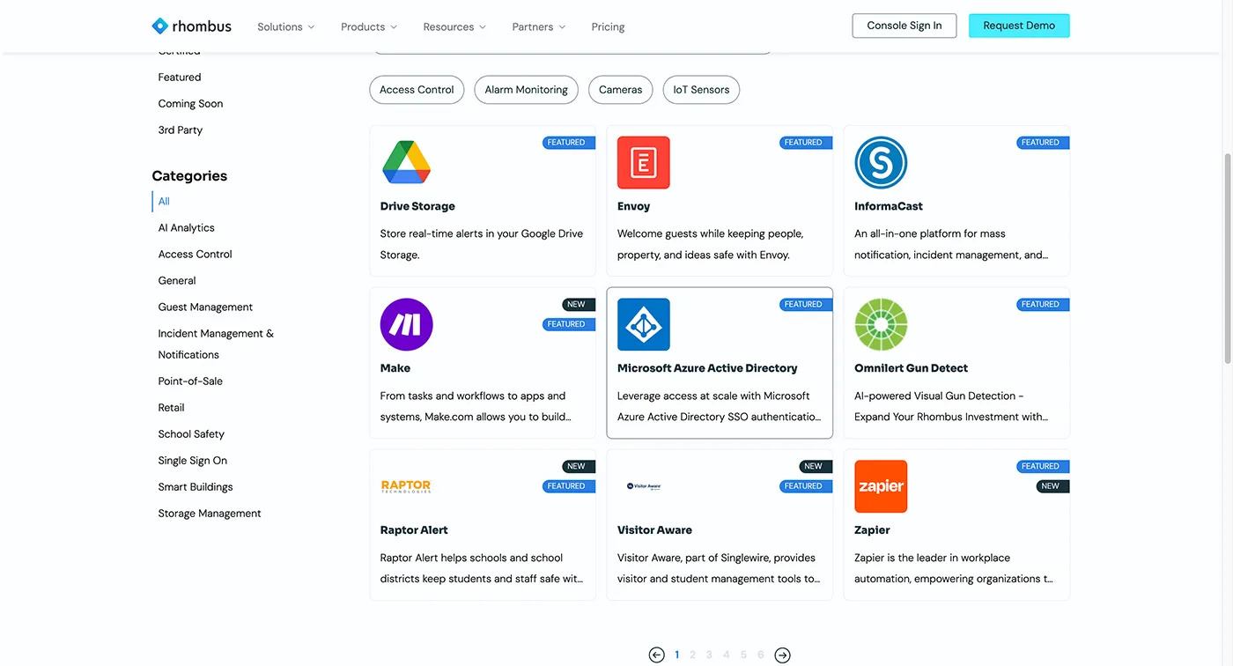Click NEW badge on Zapier card

pos(1052,486)
